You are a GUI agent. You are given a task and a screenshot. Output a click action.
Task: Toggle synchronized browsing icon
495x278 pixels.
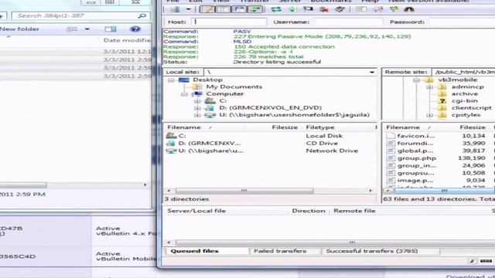(394, 9)
